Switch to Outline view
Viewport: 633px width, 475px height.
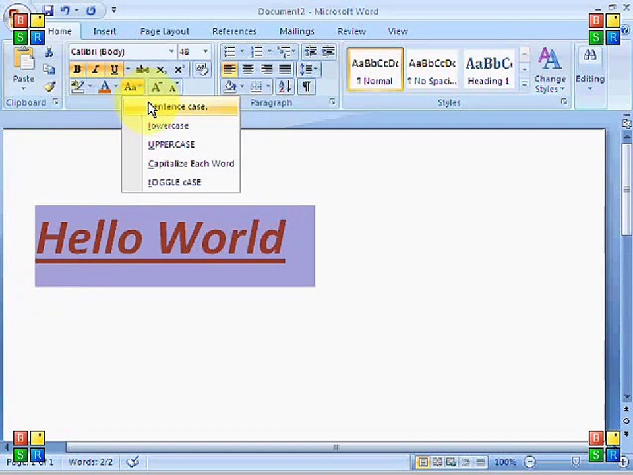pyautogui.click(x=466, y=462)
